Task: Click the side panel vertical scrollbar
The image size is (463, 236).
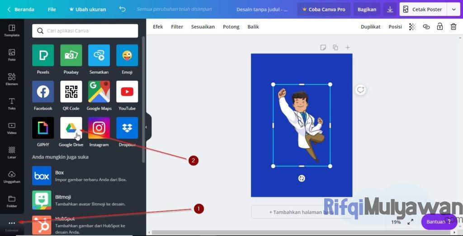Action: click(143, 99)
